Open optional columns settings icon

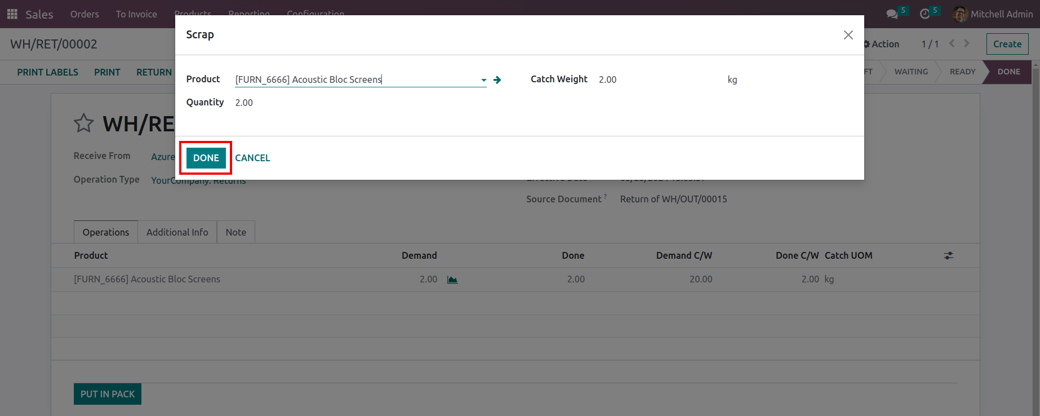click(949, 255)
